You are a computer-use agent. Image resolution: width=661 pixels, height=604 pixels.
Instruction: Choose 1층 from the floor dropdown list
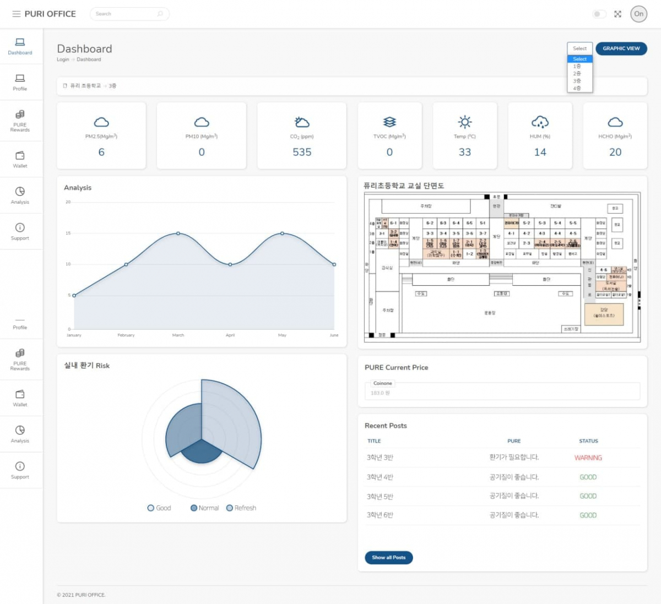(x=577, y=66)
